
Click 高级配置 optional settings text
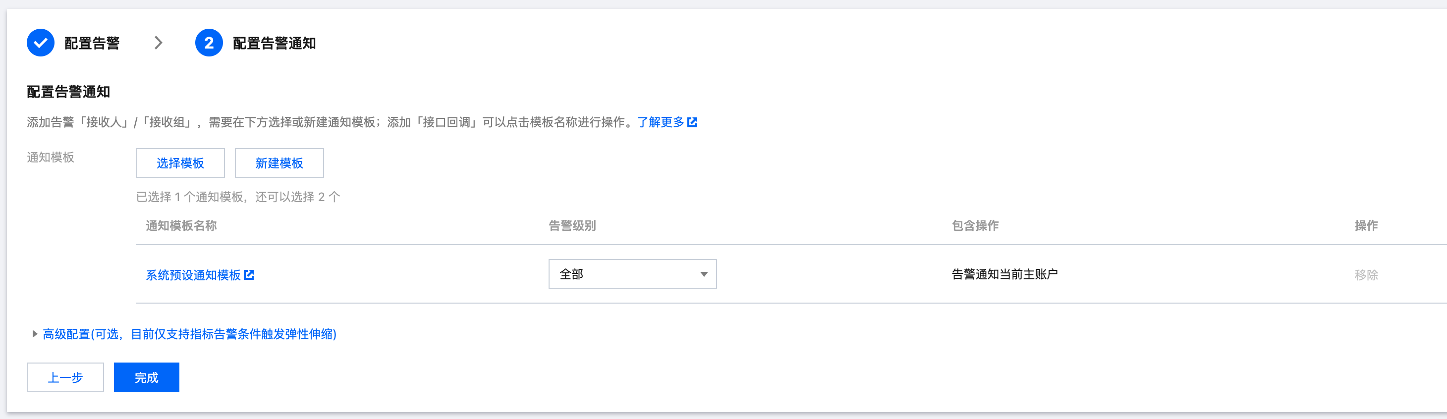click(x=190, y=334)
